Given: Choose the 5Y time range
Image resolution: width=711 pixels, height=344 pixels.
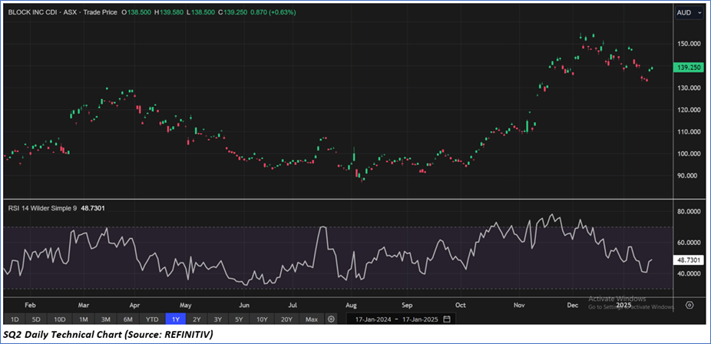Looking at the screenshot, I should pos(240,319).
